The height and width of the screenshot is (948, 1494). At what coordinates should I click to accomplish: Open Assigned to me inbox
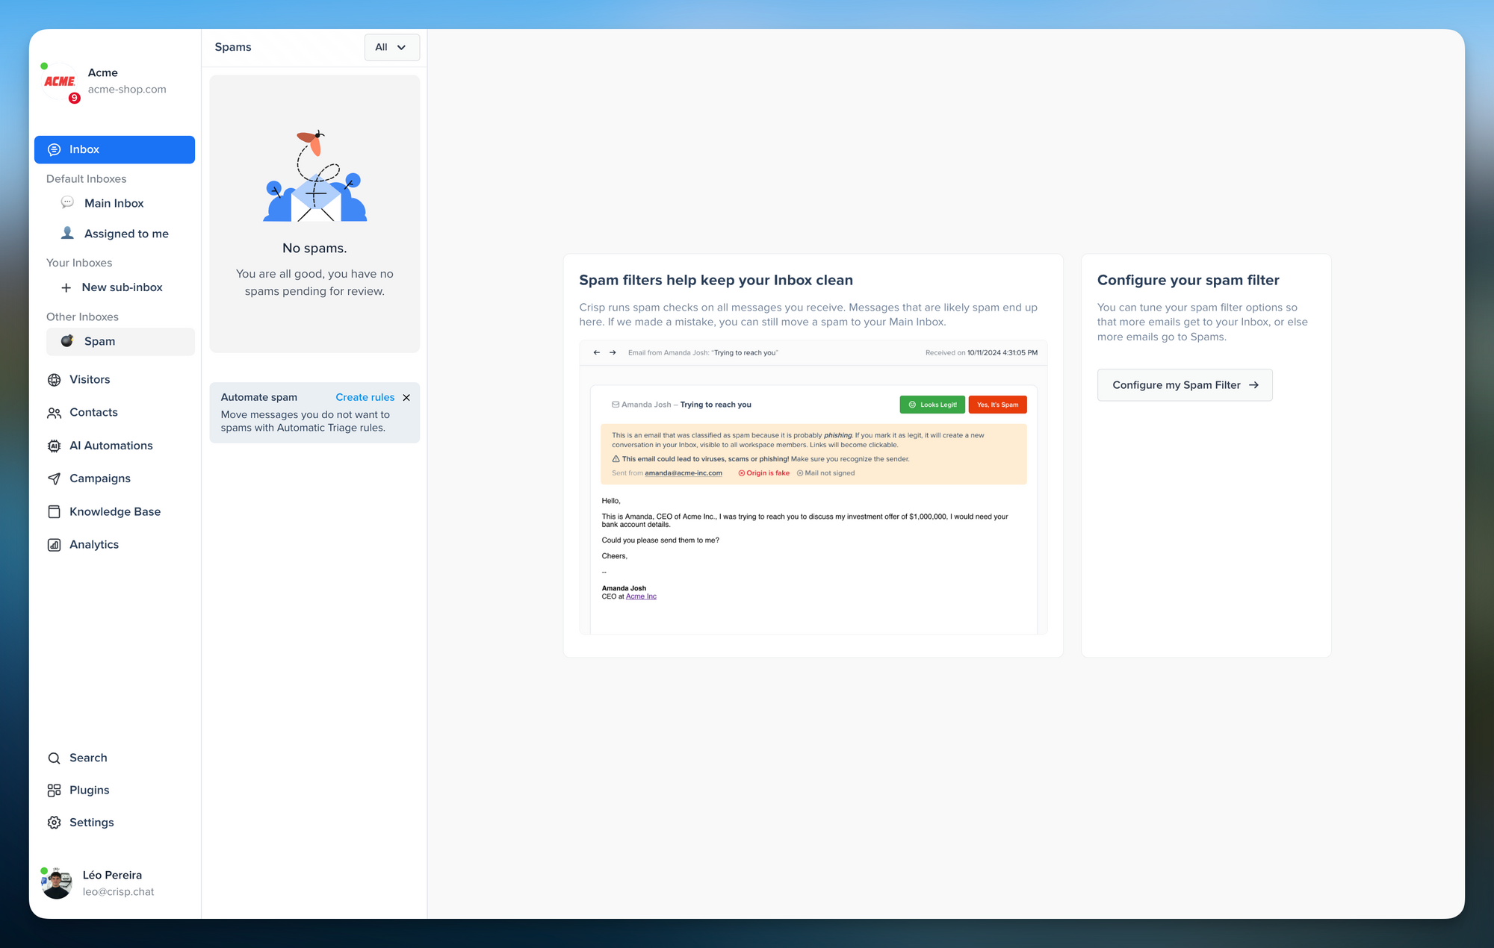coord(125,234)
